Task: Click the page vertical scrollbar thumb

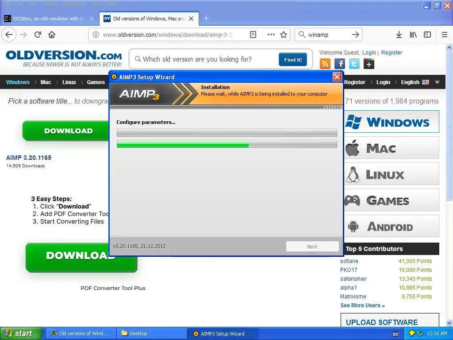Action: (449, 126)
